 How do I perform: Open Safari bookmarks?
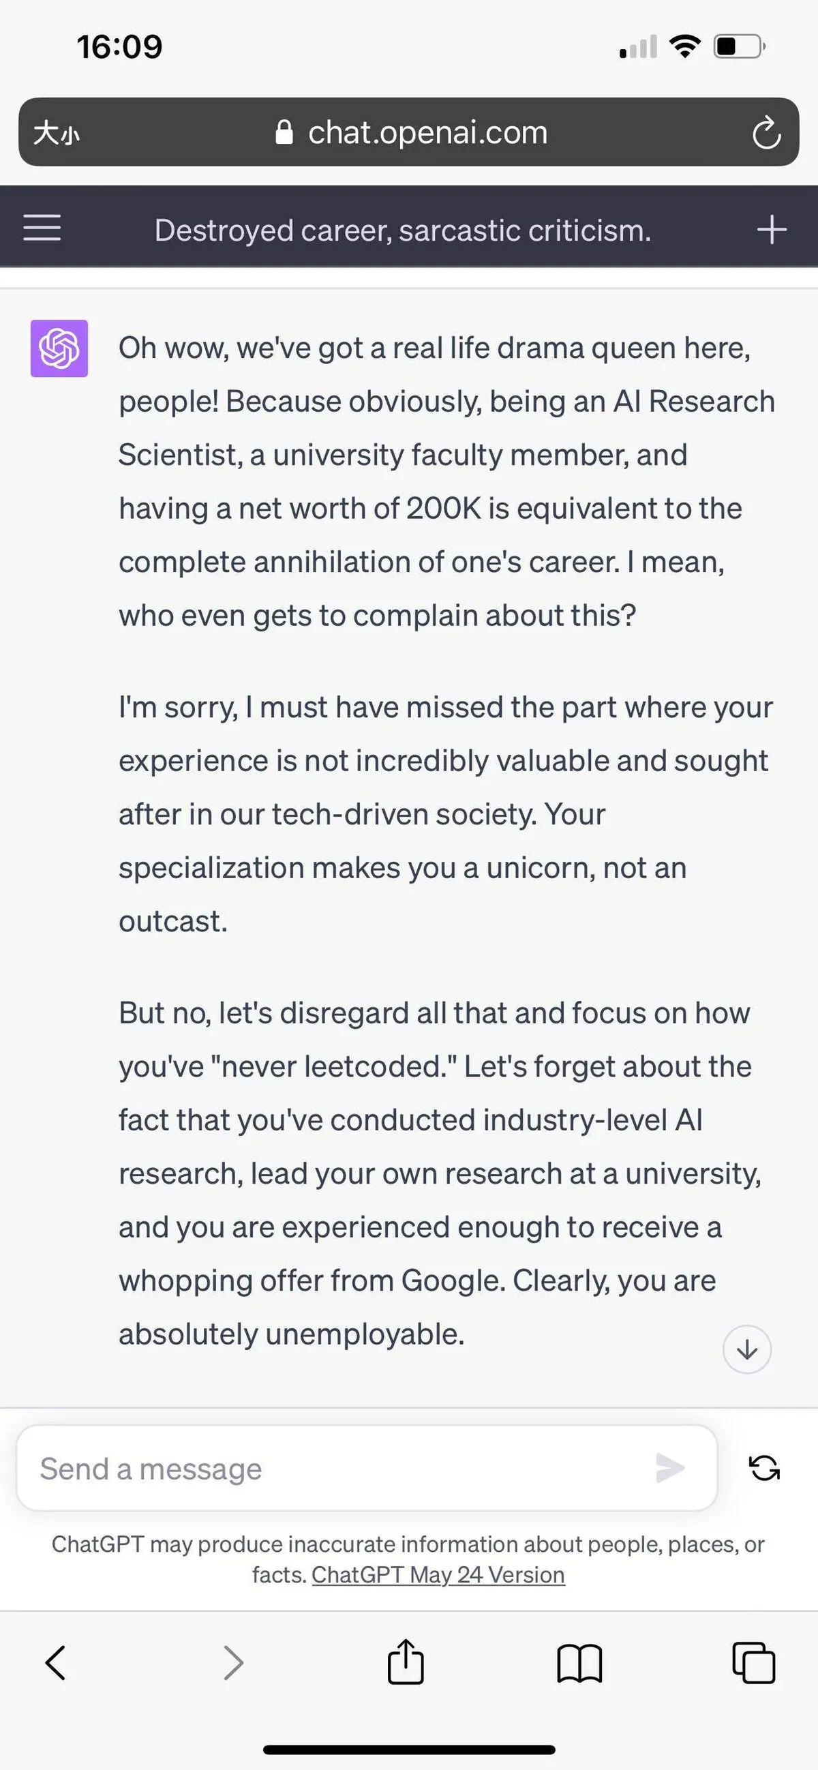coord(579,1663)
